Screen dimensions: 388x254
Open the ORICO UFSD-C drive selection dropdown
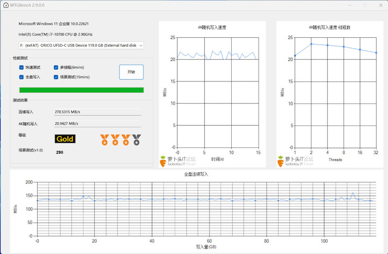tap(81, 46)
